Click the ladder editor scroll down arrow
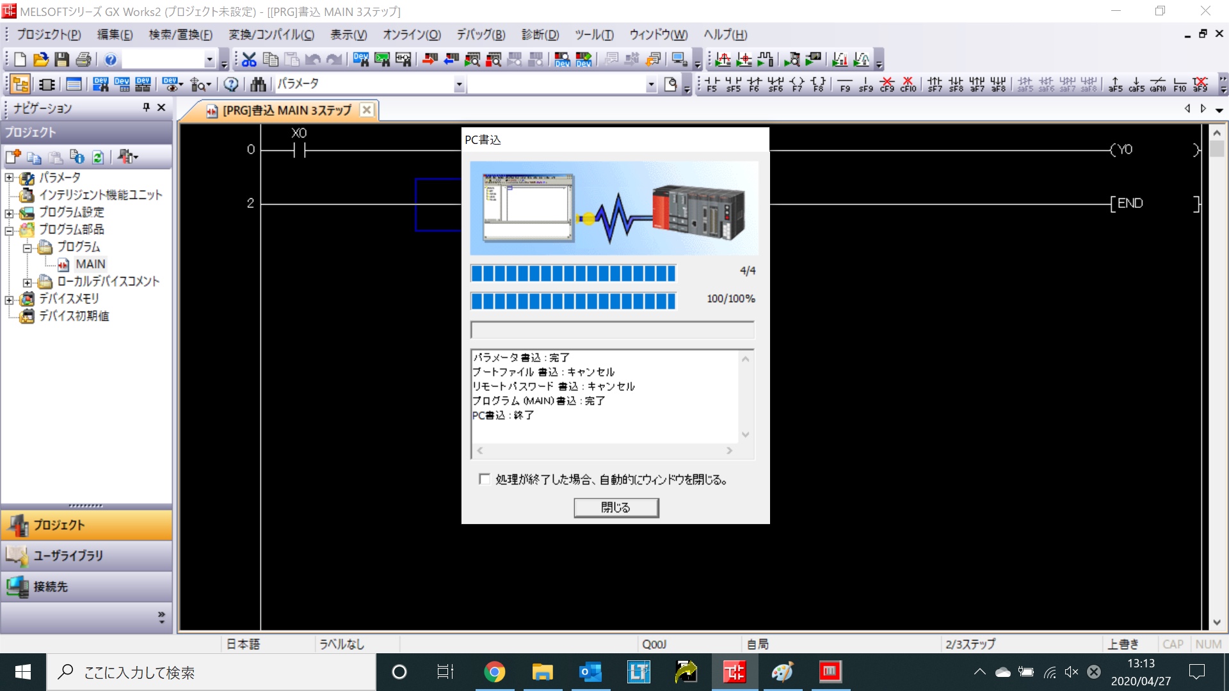 1217,623
